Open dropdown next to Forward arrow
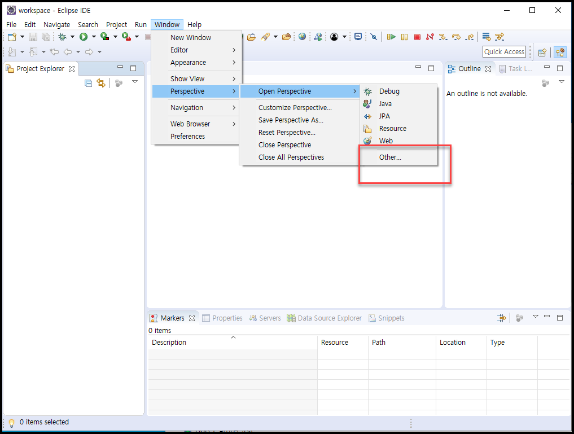This screenshot has height=434, width=574. point(99,52)
